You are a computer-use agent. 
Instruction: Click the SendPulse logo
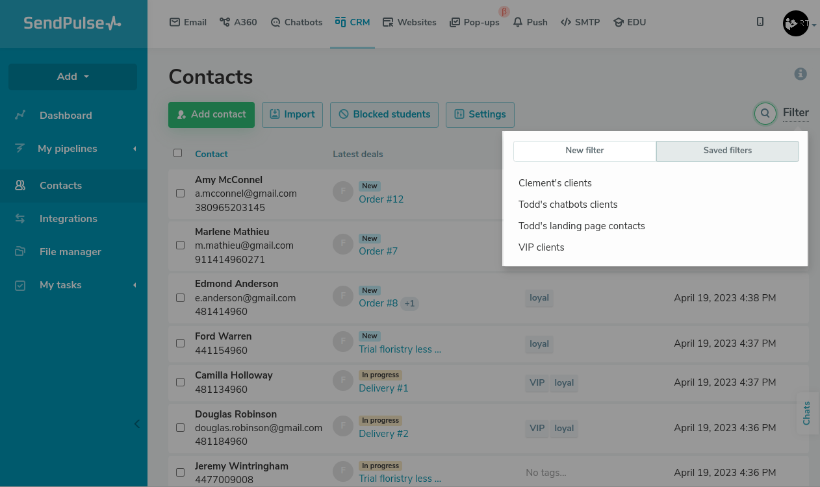[x=73, y=23]
